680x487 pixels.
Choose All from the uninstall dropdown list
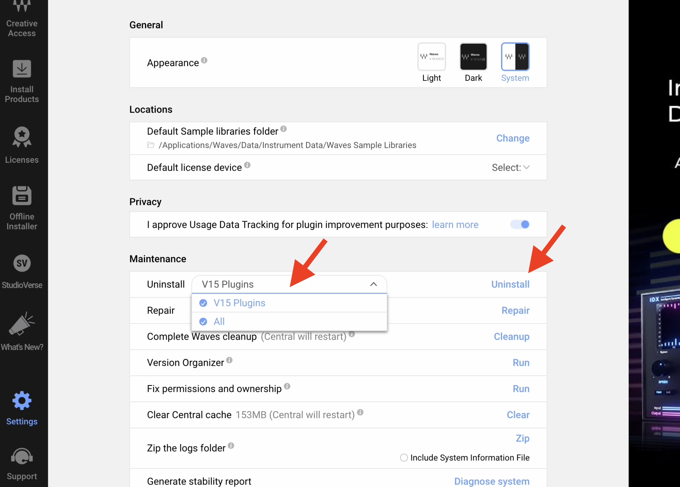(x=219, y=321)
